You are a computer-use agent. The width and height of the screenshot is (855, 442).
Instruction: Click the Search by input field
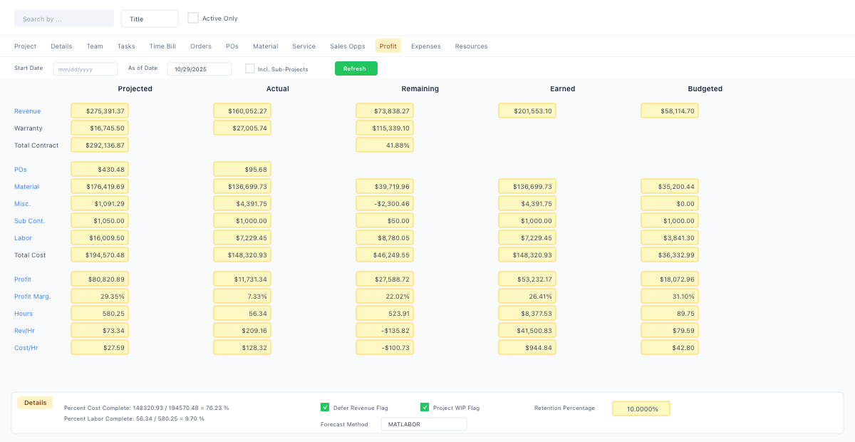pyautogui.click(x=64, y=19)
